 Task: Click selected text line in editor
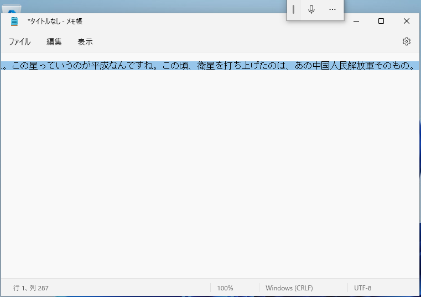click(x=210, y=66)
